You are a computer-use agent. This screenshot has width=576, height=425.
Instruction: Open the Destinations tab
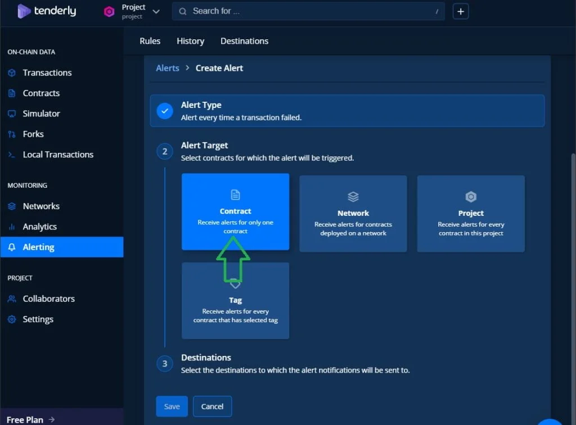pyautogui.click(x=244, y=41)
